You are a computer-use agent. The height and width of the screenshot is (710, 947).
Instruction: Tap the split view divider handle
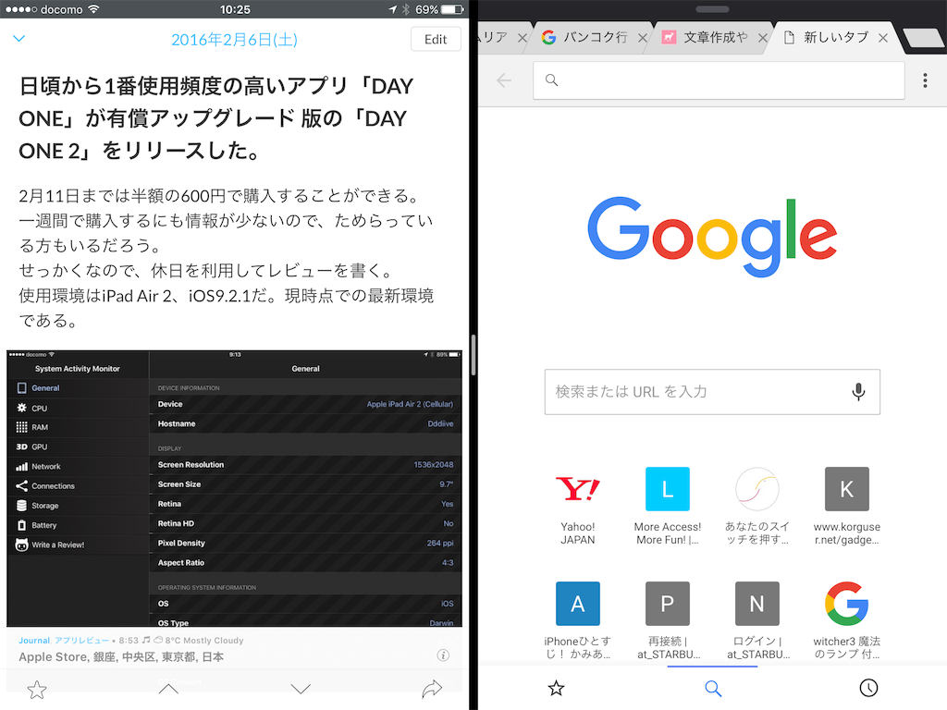click(x=473, y=355)
